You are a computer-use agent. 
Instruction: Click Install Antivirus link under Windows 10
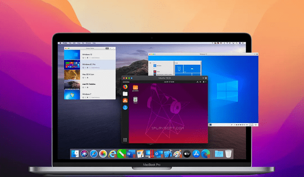[x=95, y=58]
